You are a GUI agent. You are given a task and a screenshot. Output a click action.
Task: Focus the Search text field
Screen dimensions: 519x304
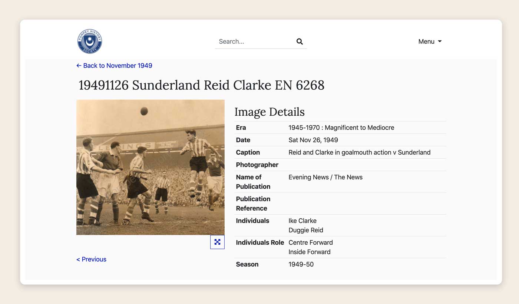tap(256, 42)
